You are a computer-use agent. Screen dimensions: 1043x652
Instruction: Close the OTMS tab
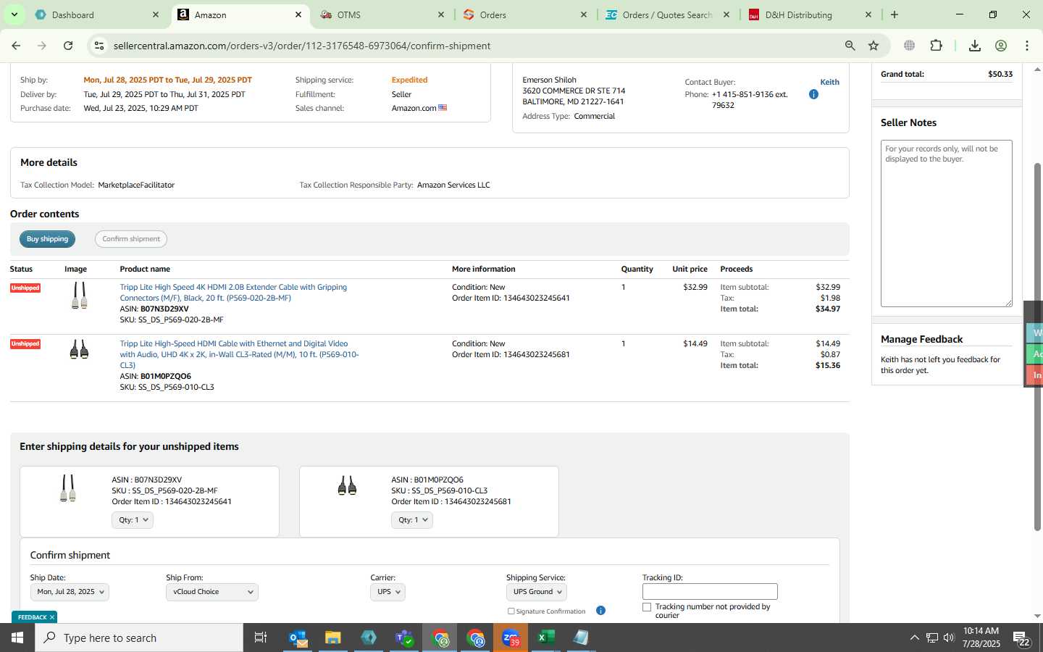[441, 14]
